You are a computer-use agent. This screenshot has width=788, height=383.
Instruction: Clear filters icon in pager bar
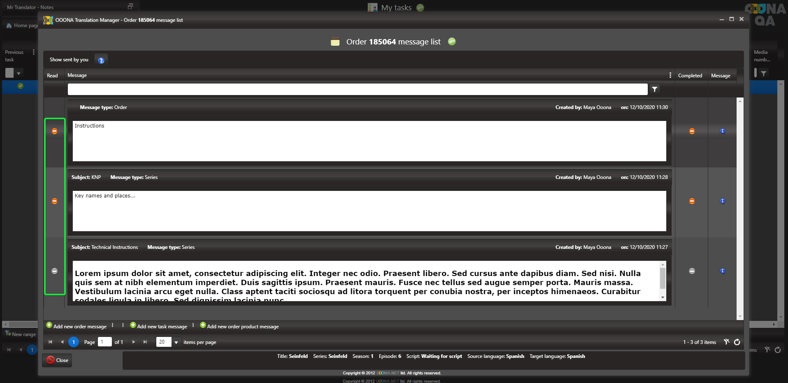tap(727, 342)
